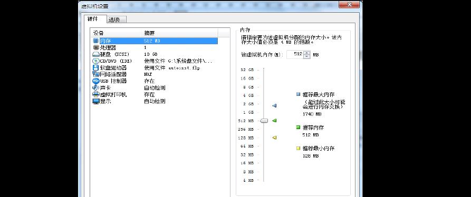Click the 设备 column header
This screenshot has height=197, width=471.
116,33
